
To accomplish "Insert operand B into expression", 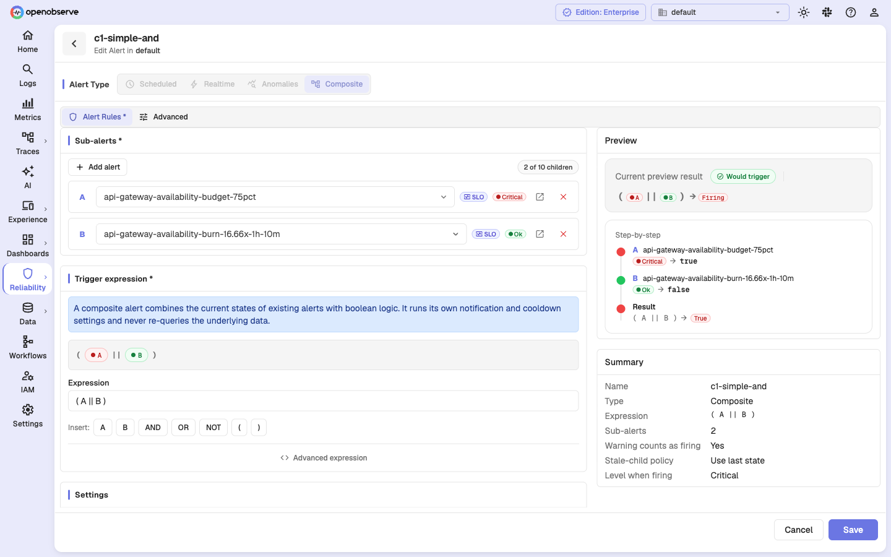I will pyautogui.click(x=125, y=428).
